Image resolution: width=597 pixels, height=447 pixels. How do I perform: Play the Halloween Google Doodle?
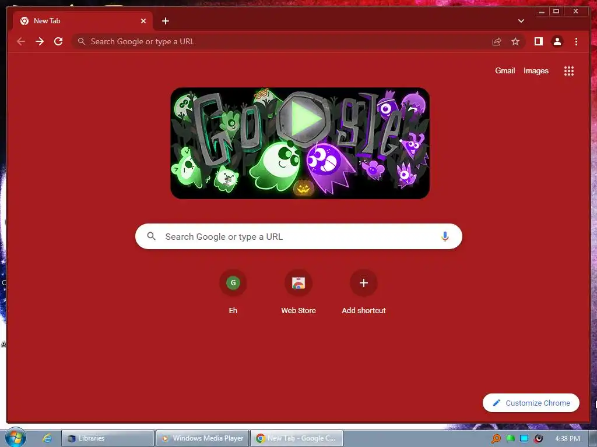303,119
